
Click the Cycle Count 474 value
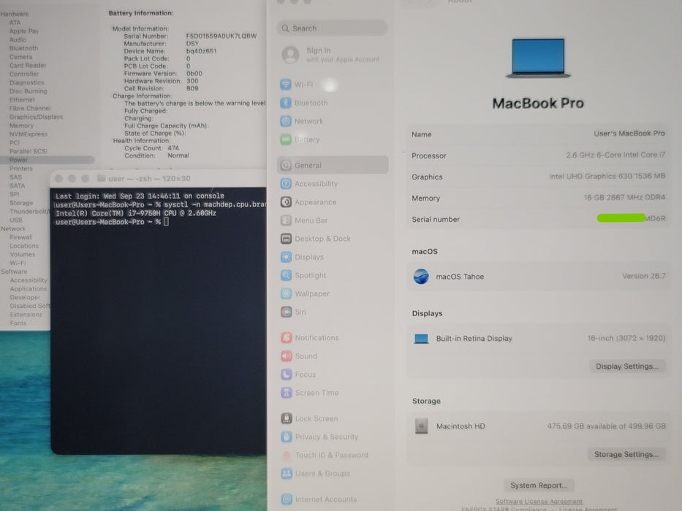pos(173,148)
